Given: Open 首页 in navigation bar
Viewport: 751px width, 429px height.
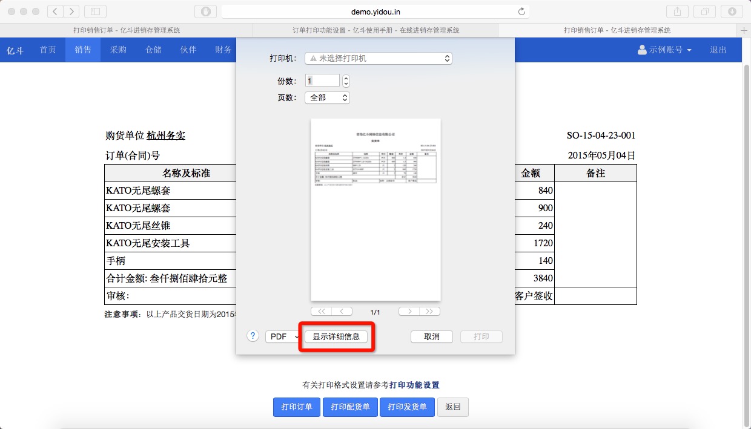Looking at the screenshot, I should [x=48, y=50].
